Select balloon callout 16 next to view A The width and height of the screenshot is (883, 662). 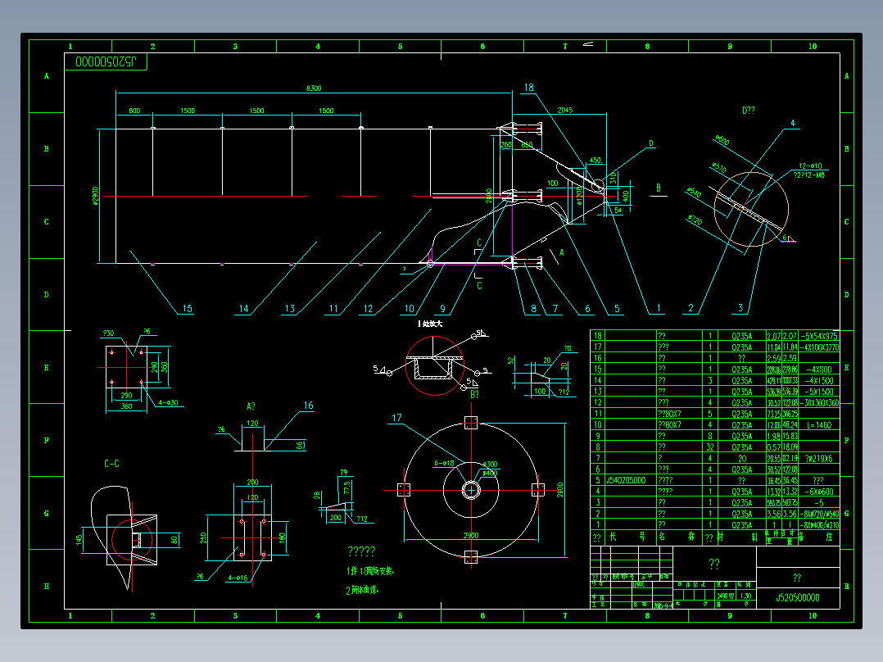(x=308, y=405)
